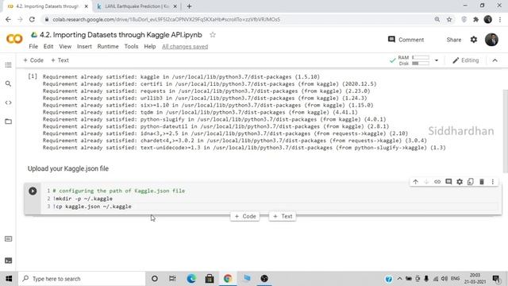Insert code cell below via floating button

coord(245,216)
